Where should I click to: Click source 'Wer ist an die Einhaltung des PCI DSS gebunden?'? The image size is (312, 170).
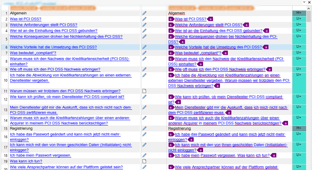[x=54, y=31]
